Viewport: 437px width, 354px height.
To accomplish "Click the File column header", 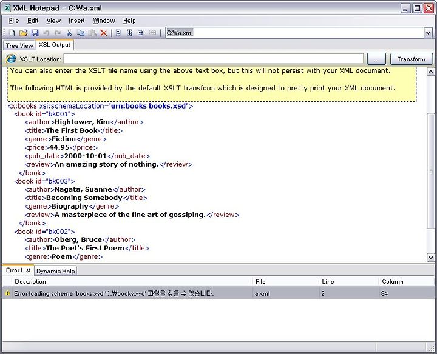I will (x=285, y=281).
